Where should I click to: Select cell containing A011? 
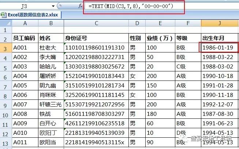[x=25, y=142]
